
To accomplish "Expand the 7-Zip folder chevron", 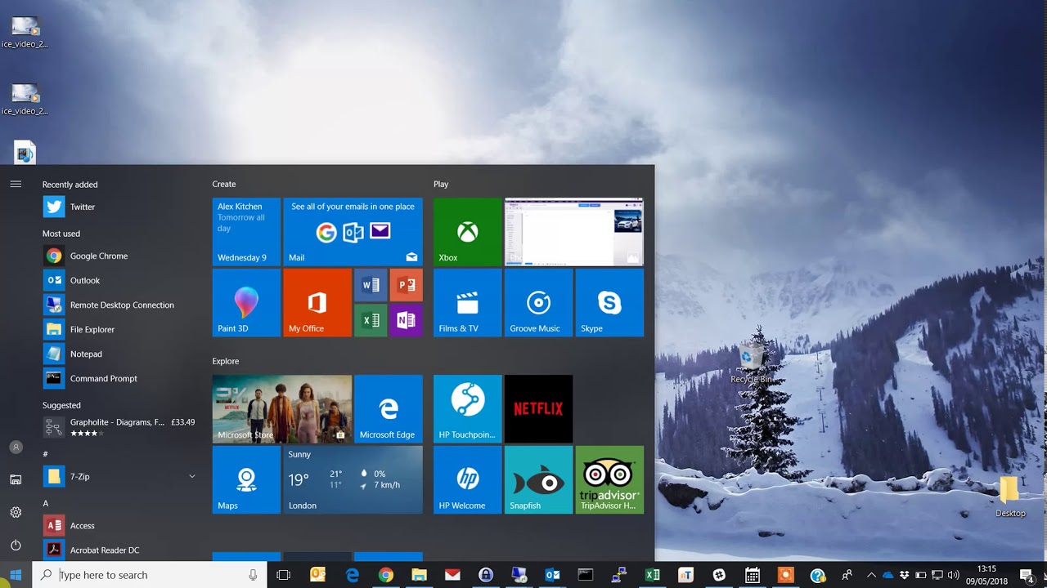I will pyautogui.click(x=192, y=476).
